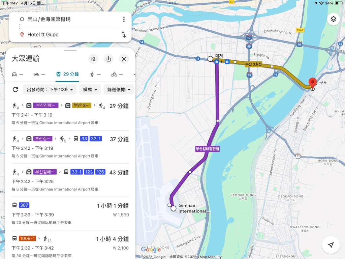Choose the bus 307 route for ₩1,550
This screenshot has height=259, width=345.
70,213
